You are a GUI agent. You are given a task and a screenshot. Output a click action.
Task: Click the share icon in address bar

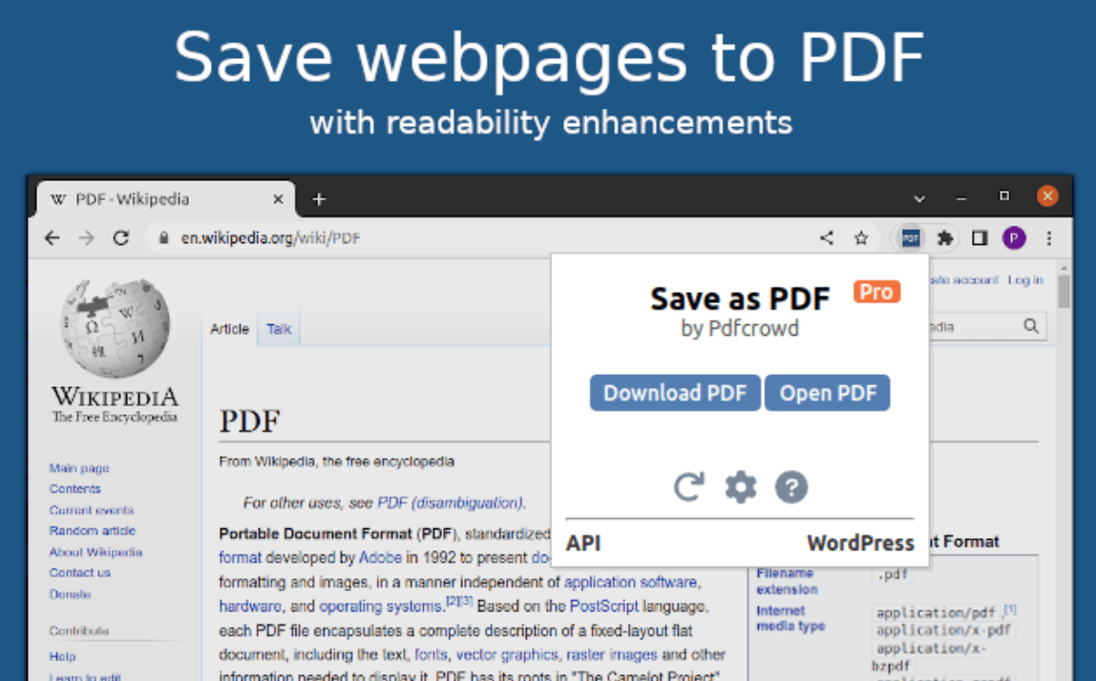click(x=827, y=238)
